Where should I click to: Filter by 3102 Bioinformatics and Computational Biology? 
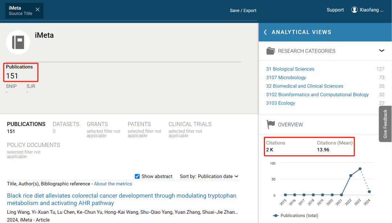(x=317, y=94)
